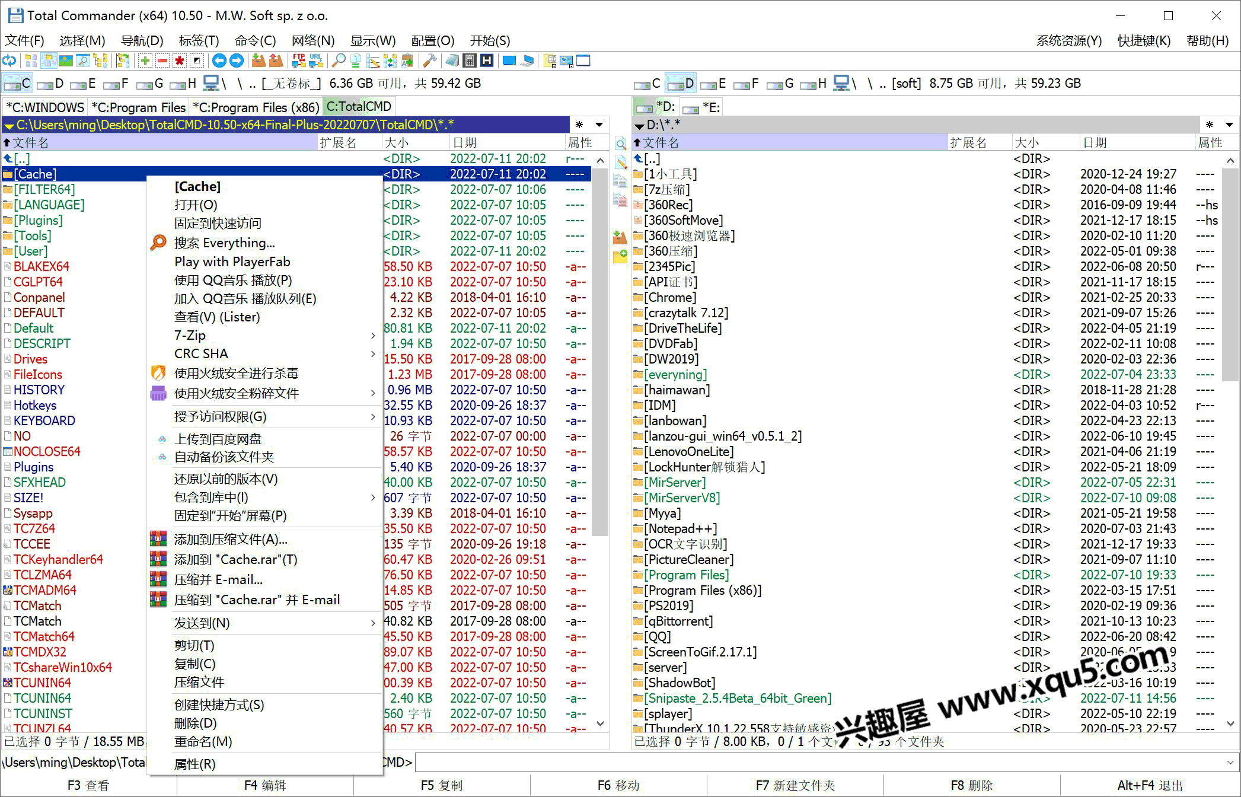Screen dimensions: 1241x797
Task: Click F8 删除 button
Action: (x=972, y=786)
